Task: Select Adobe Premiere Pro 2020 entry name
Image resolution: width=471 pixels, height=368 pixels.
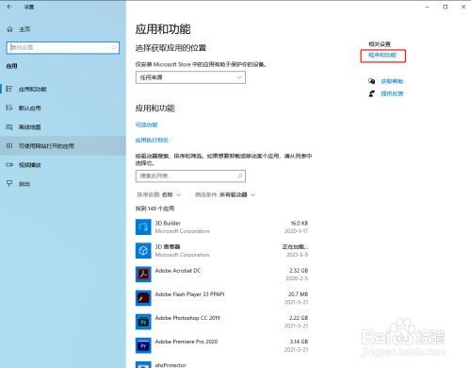Action: [x=187, y=342]
